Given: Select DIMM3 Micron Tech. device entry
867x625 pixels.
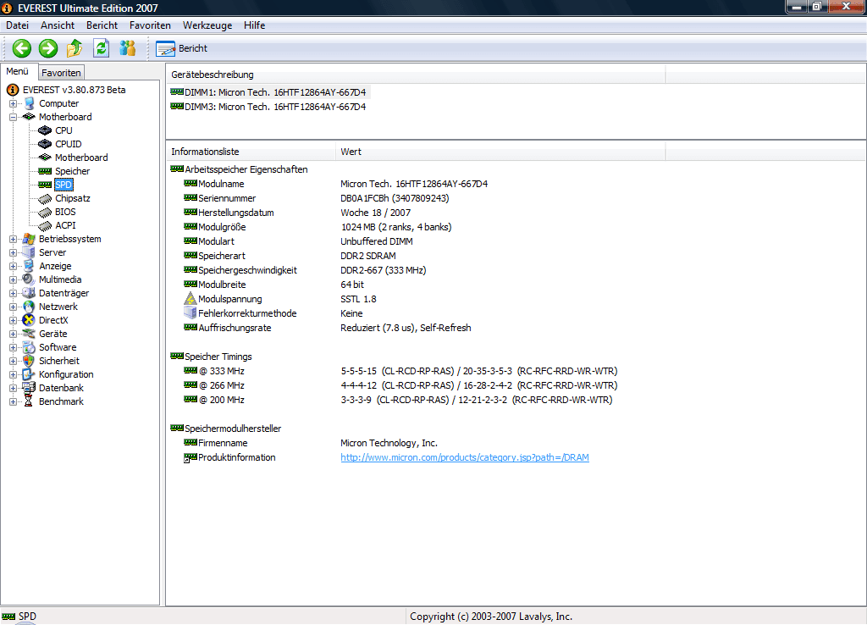Looking at the screenshot, I should [268, 107].
